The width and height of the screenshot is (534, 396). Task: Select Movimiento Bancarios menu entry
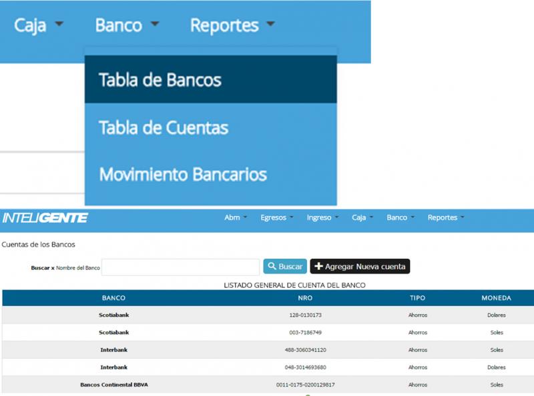(210, 174)
